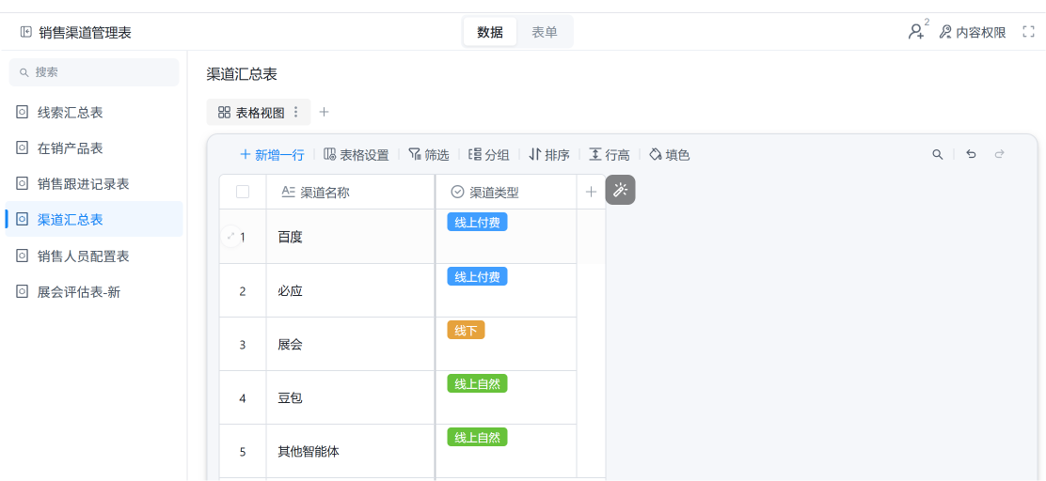This screenshot has height=481, width=1046.
Task: Open the 筛选 filter
Action: click(x=429, y=155)
